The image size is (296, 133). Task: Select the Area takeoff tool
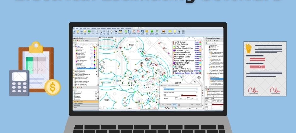click(126, 31)
